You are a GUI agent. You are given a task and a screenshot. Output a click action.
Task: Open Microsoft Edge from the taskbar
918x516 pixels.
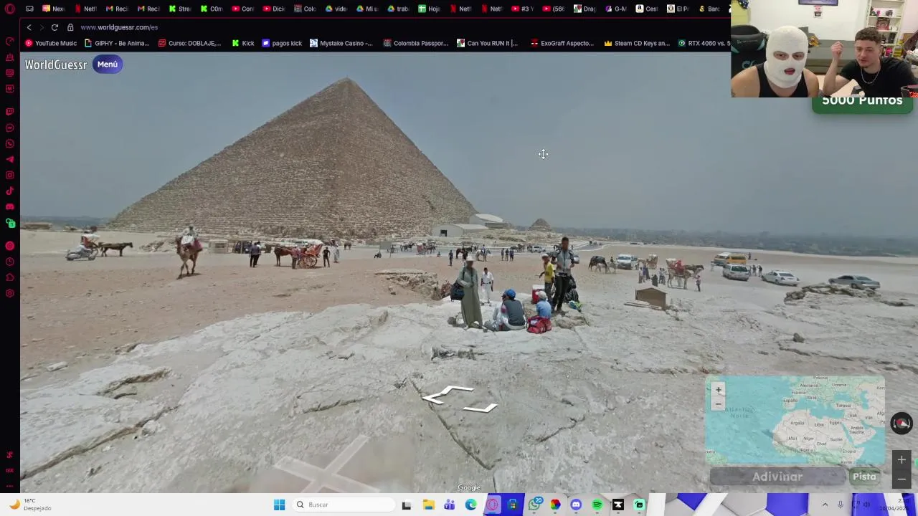point(470,505)
